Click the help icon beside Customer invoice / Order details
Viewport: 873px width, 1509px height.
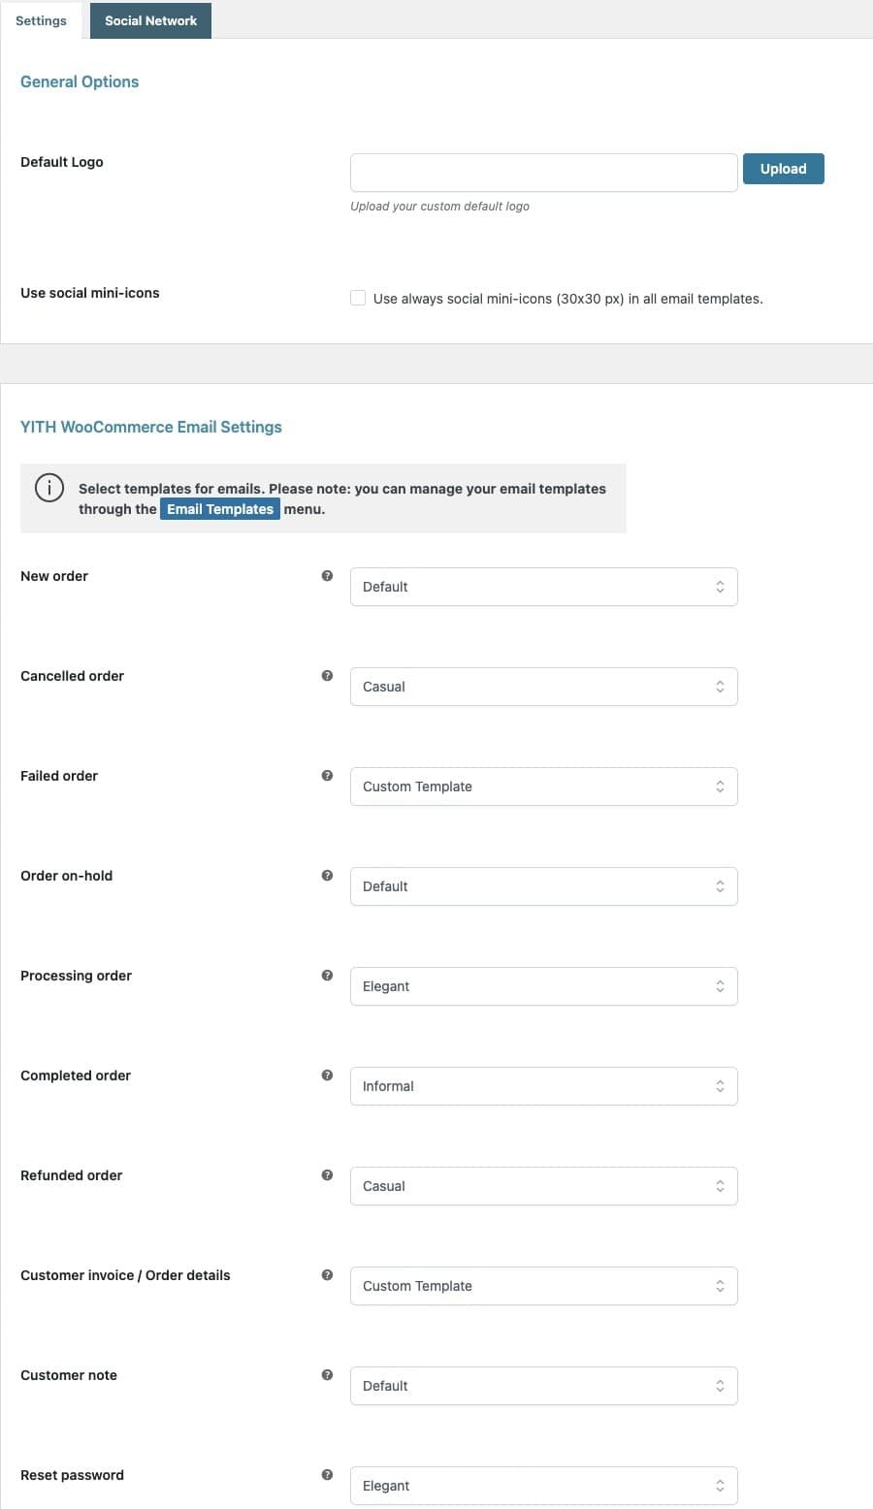327,1275
